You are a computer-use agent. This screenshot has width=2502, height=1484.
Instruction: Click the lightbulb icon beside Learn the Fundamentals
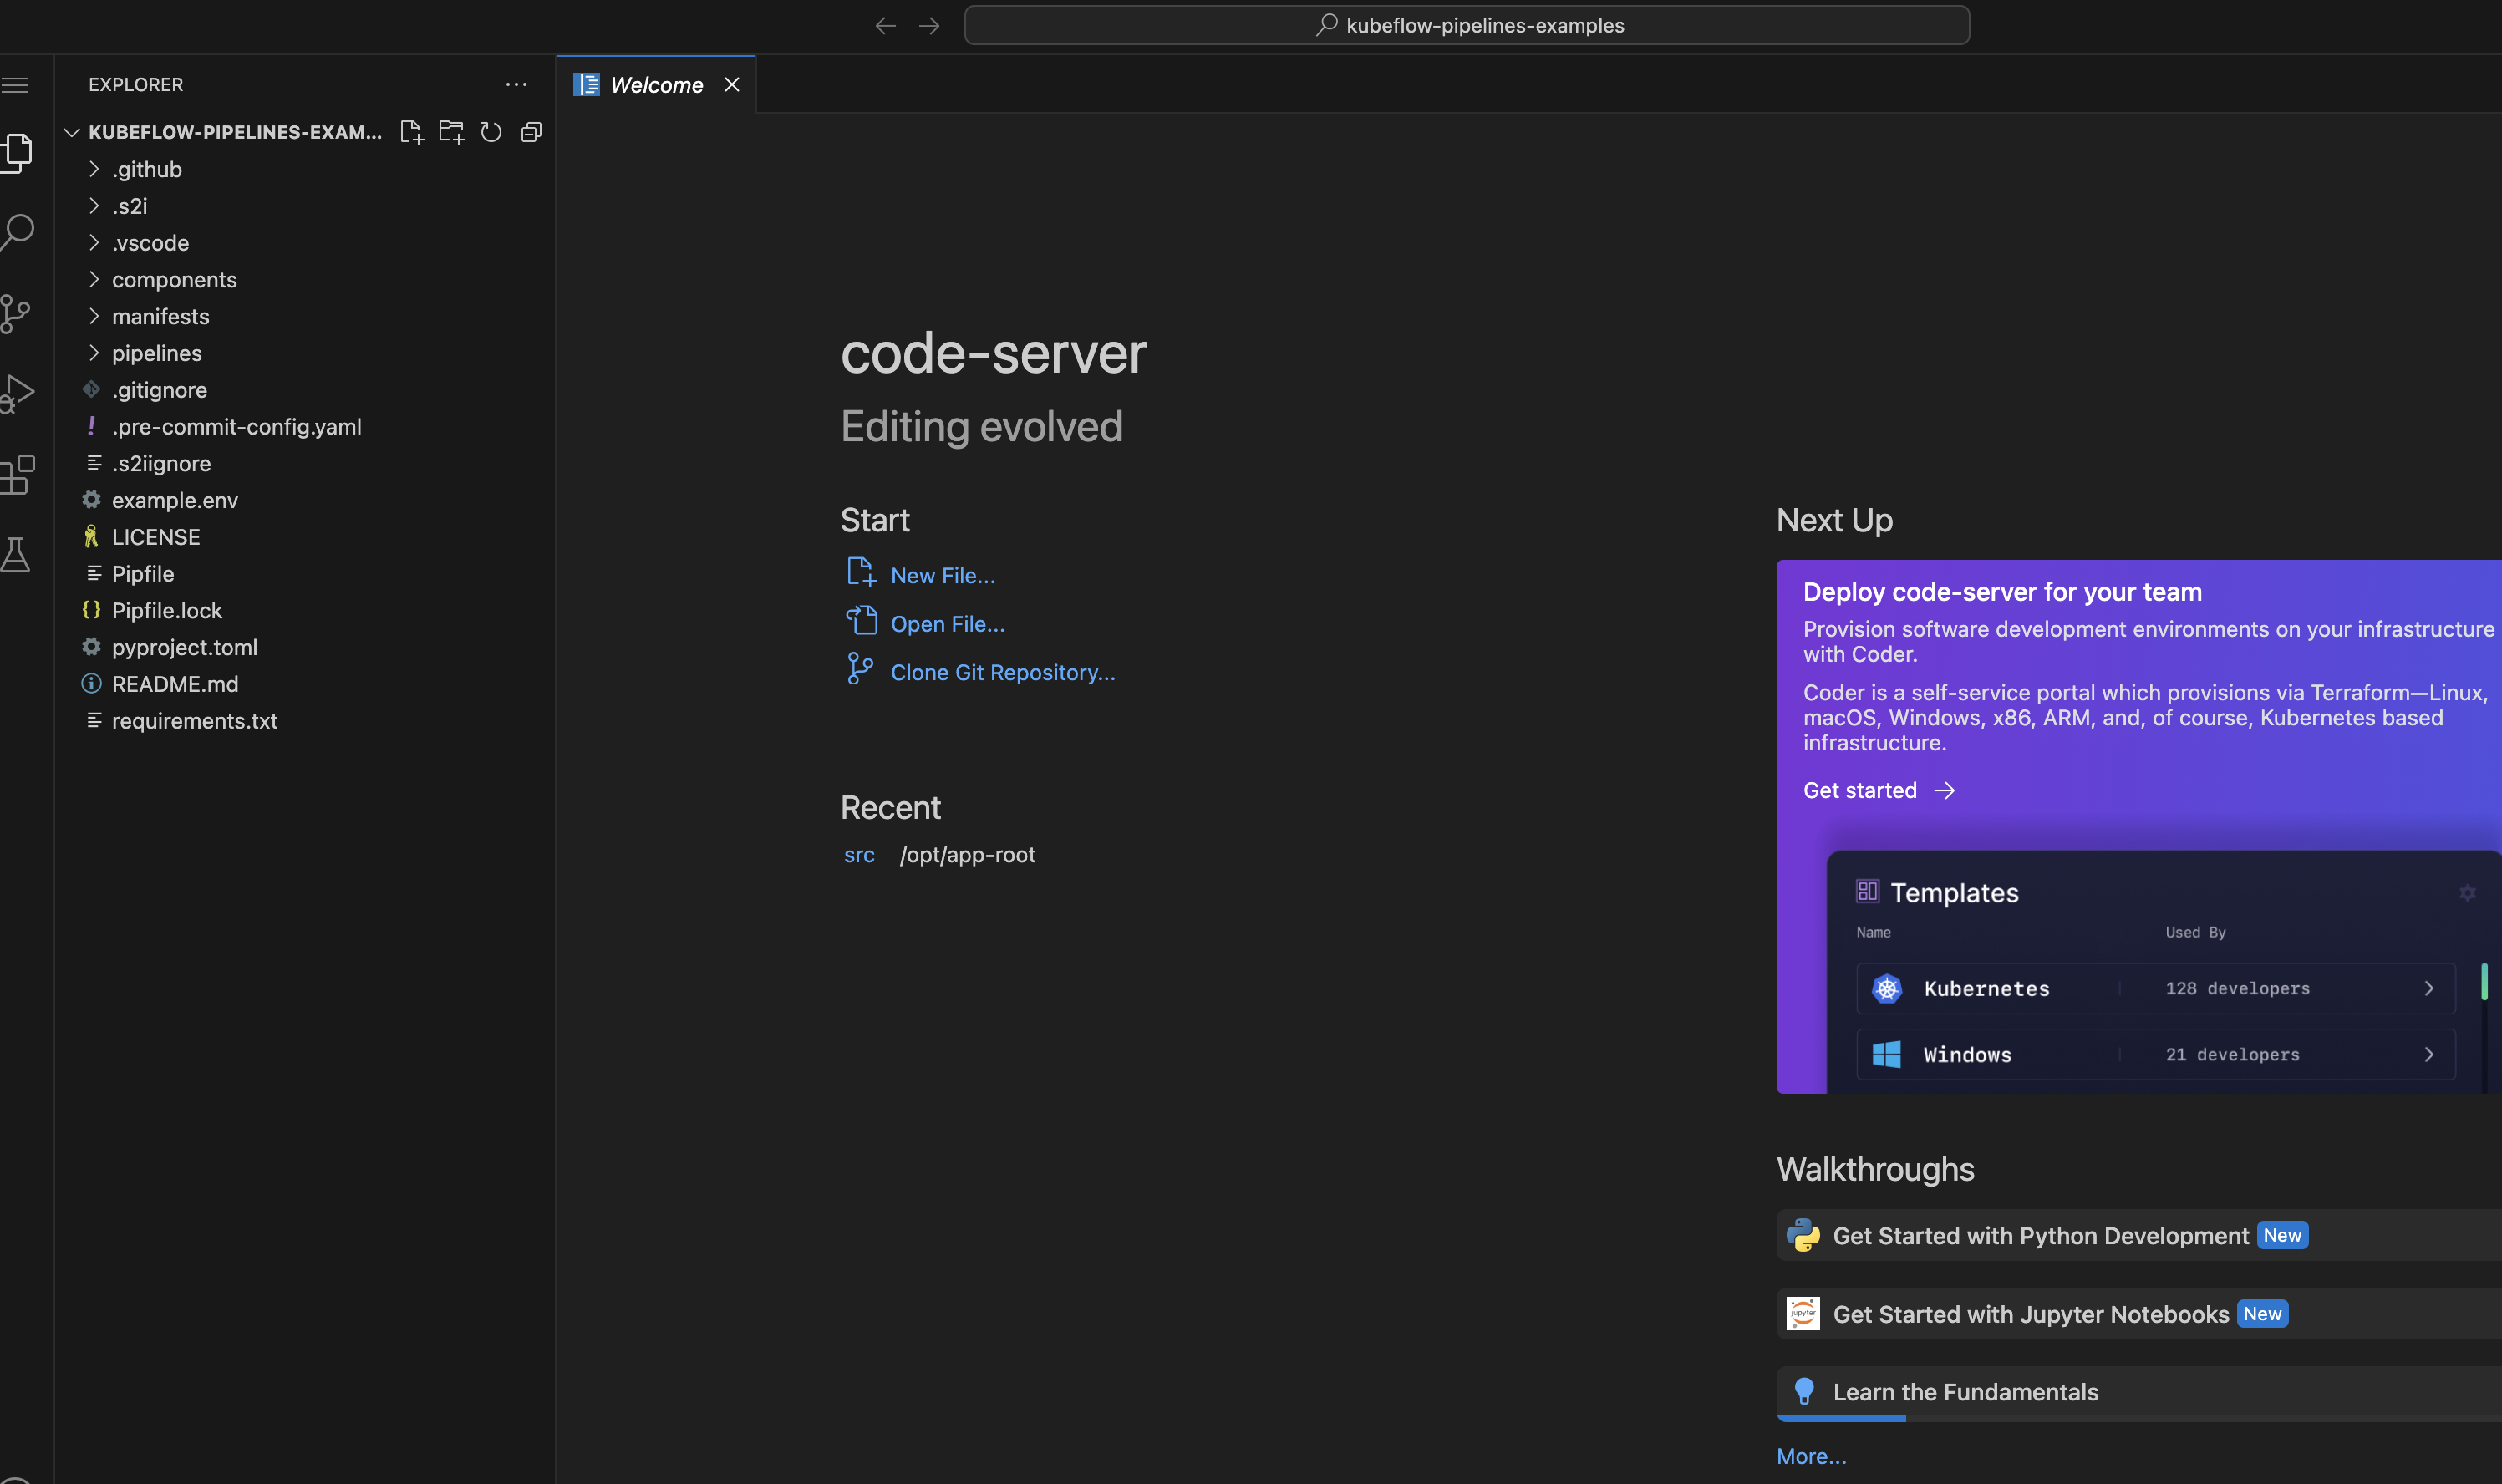tap(1804, 1392)
